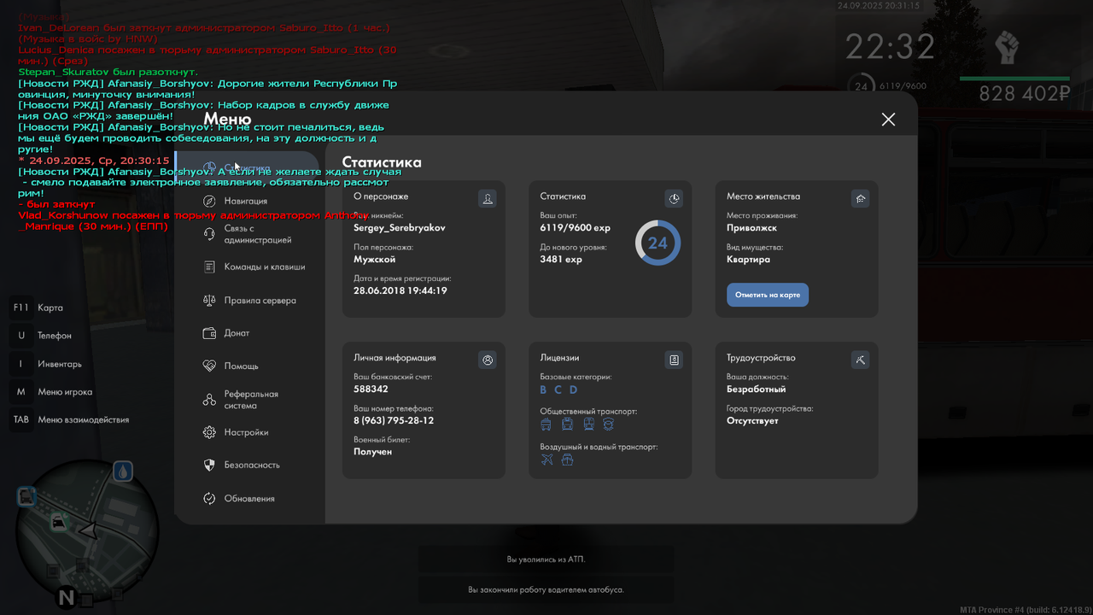
Task: Close the Меню window with the X
Action: pos(888,120)
